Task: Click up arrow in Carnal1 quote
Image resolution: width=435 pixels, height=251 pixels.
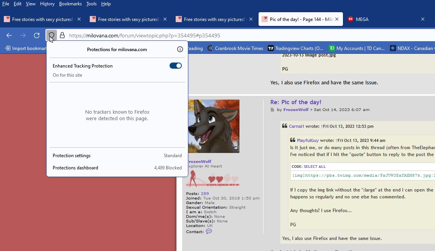Action: 322,126
